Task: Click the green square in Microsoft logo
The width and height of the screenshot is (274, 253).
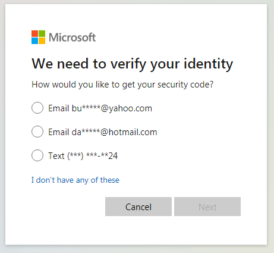Action: coord(42,33)
